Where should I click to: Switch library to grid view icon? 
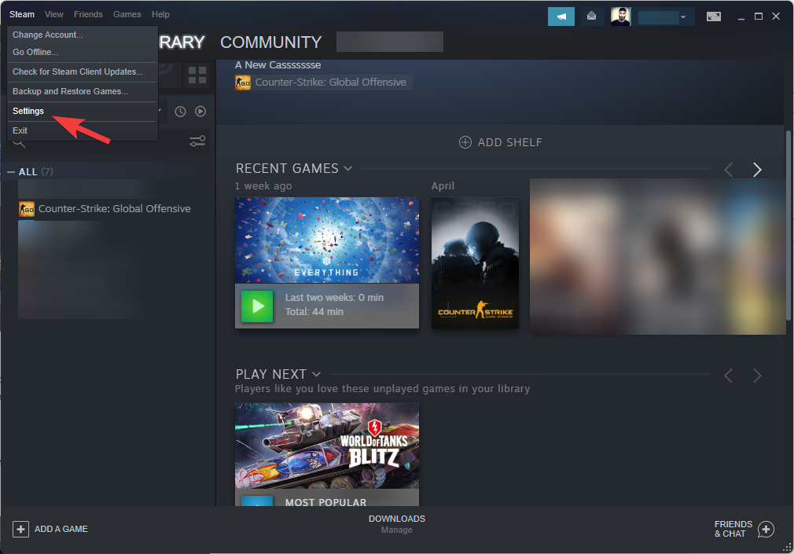[x=197, y=75]
